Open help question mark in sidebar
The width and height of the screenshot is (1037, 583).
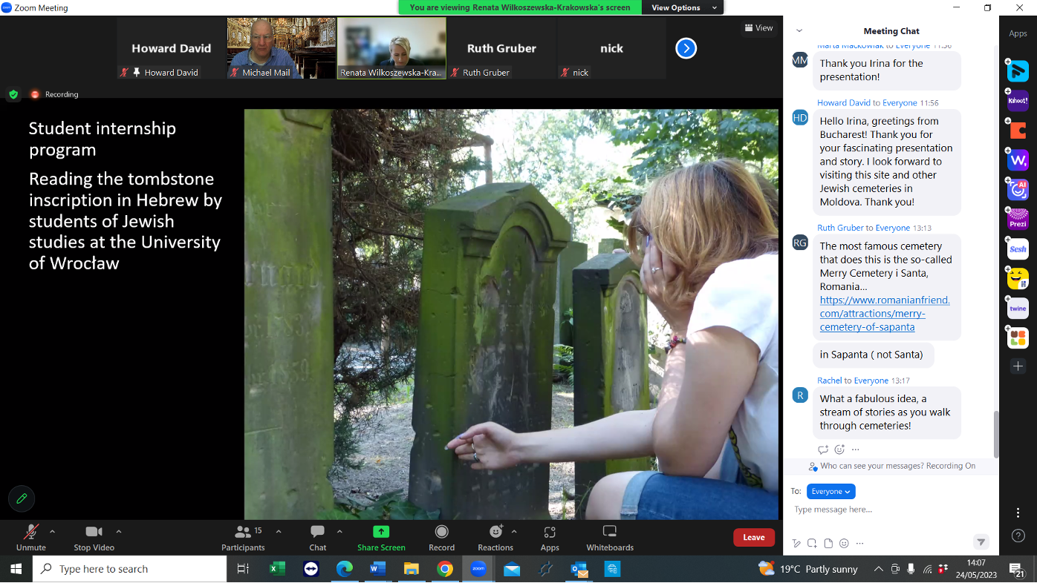coord(1018,536)
